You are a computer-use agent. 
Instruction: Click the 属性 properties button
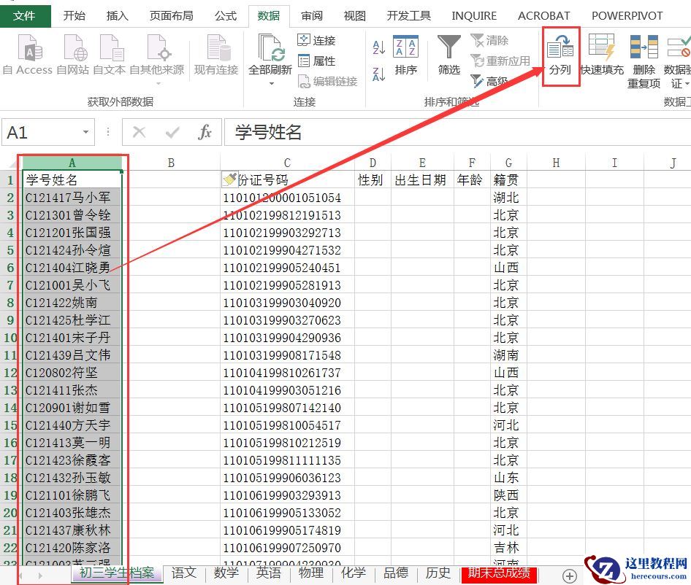click(316, 61)
